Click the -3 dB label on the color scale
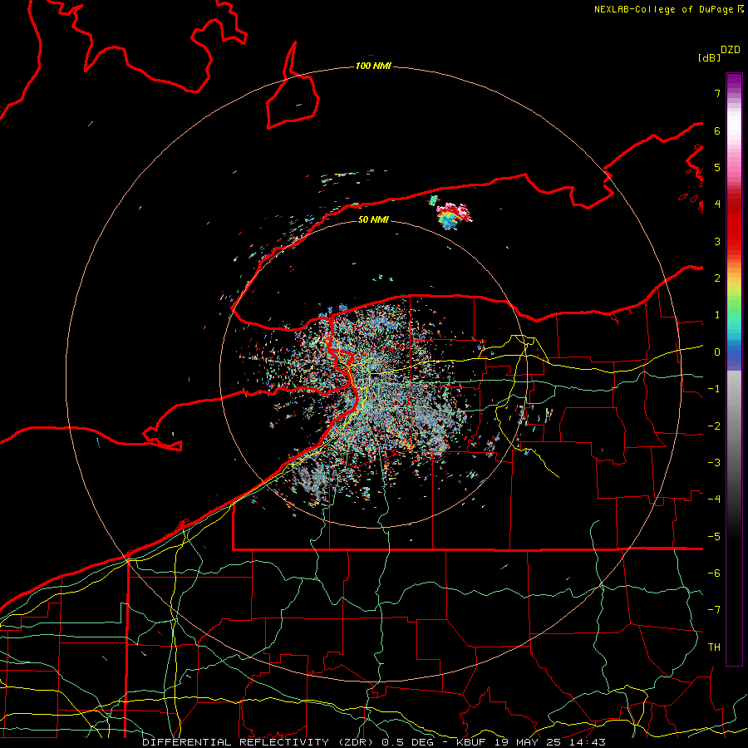 pos(714,463)
